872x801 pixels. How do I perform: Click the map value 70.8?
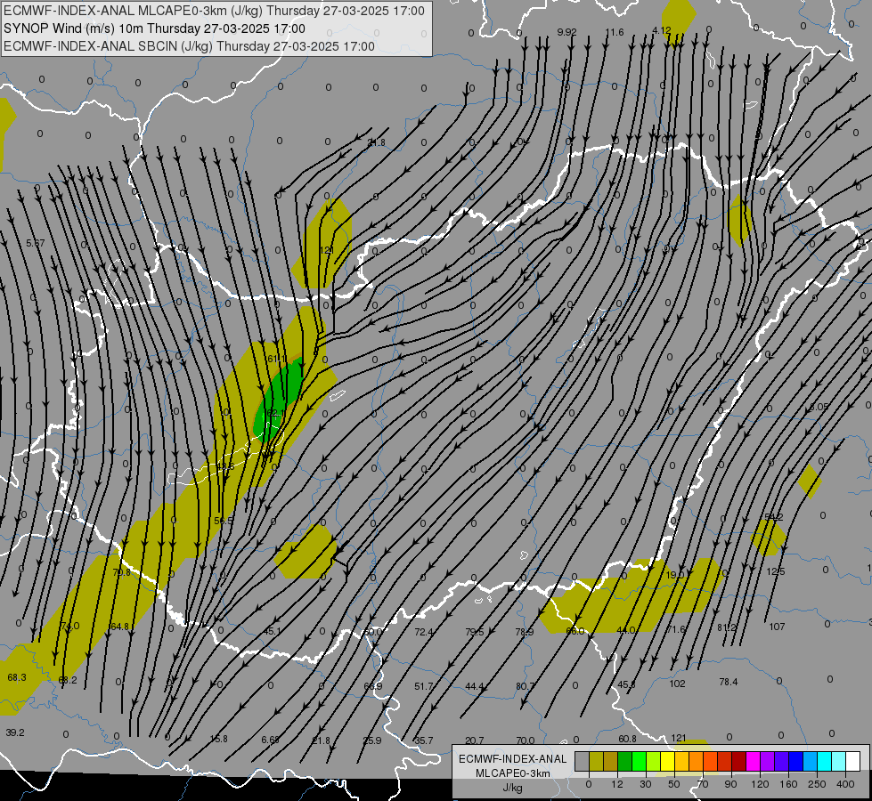coord(121,572)
